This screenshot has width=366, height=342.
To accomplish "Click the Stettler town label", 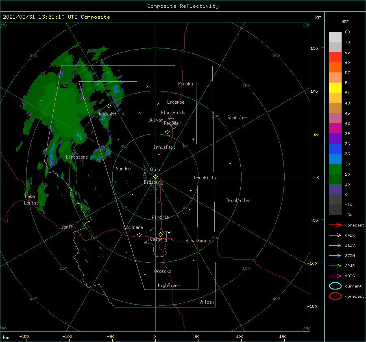I will (237, 118).
